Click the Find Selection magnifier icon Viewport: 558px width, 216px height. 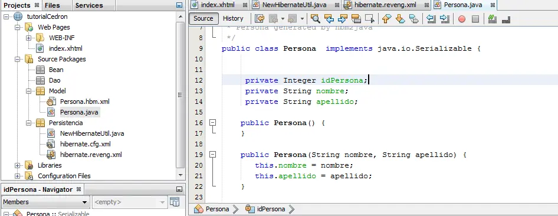[x=315, y=18]
